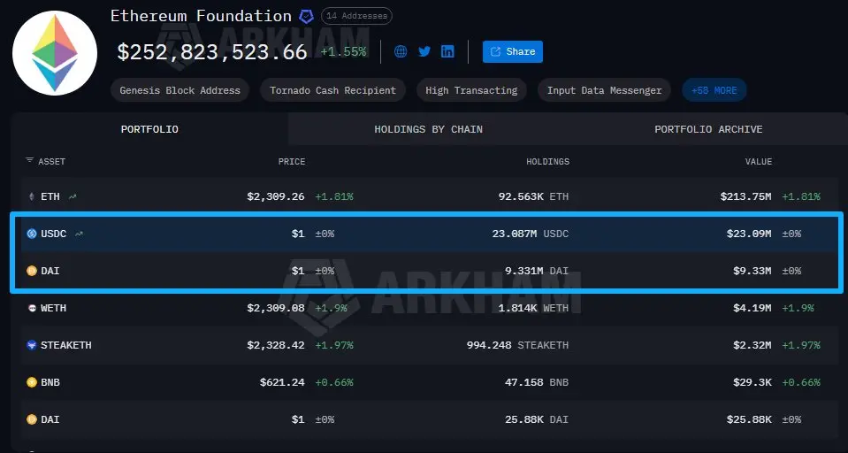The width and height of the screenshot is (848, 453).
Task: Click the total balance $252,823,523.66
Action: coord(212,52)
